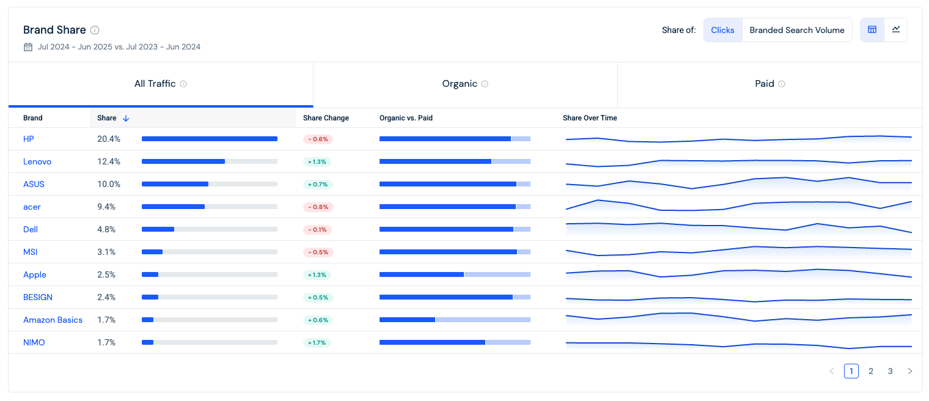Click Apple's 2.5% share value
Screen dimensions: 929x401
pos(106,274)
